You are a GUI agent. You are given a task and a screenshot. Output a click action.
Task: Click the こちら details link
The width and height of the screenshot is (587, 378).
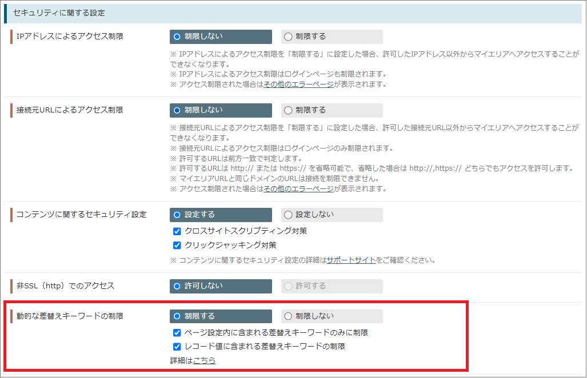(x=204, y=361)
